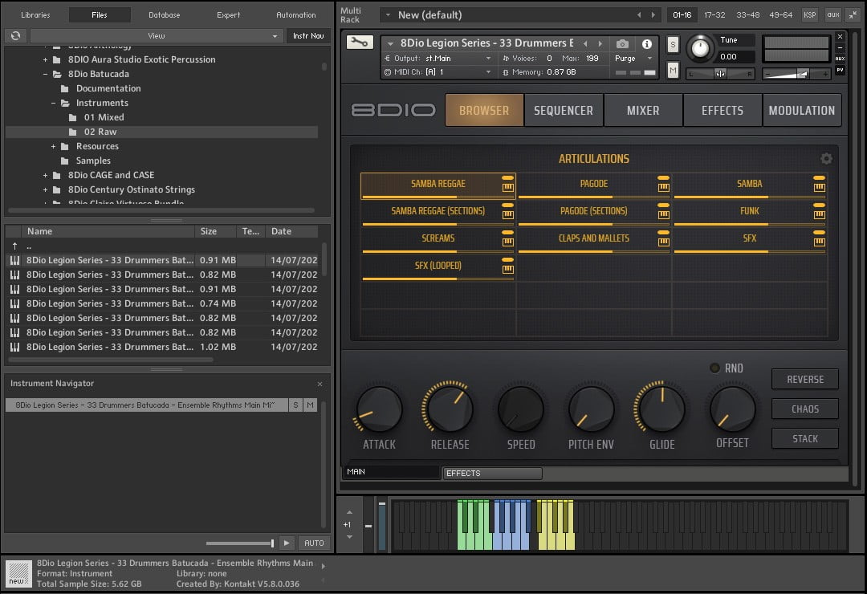Click keyboard icon for Claps and Mallets
The image size is (867, 594).
(x=664, y=242)
